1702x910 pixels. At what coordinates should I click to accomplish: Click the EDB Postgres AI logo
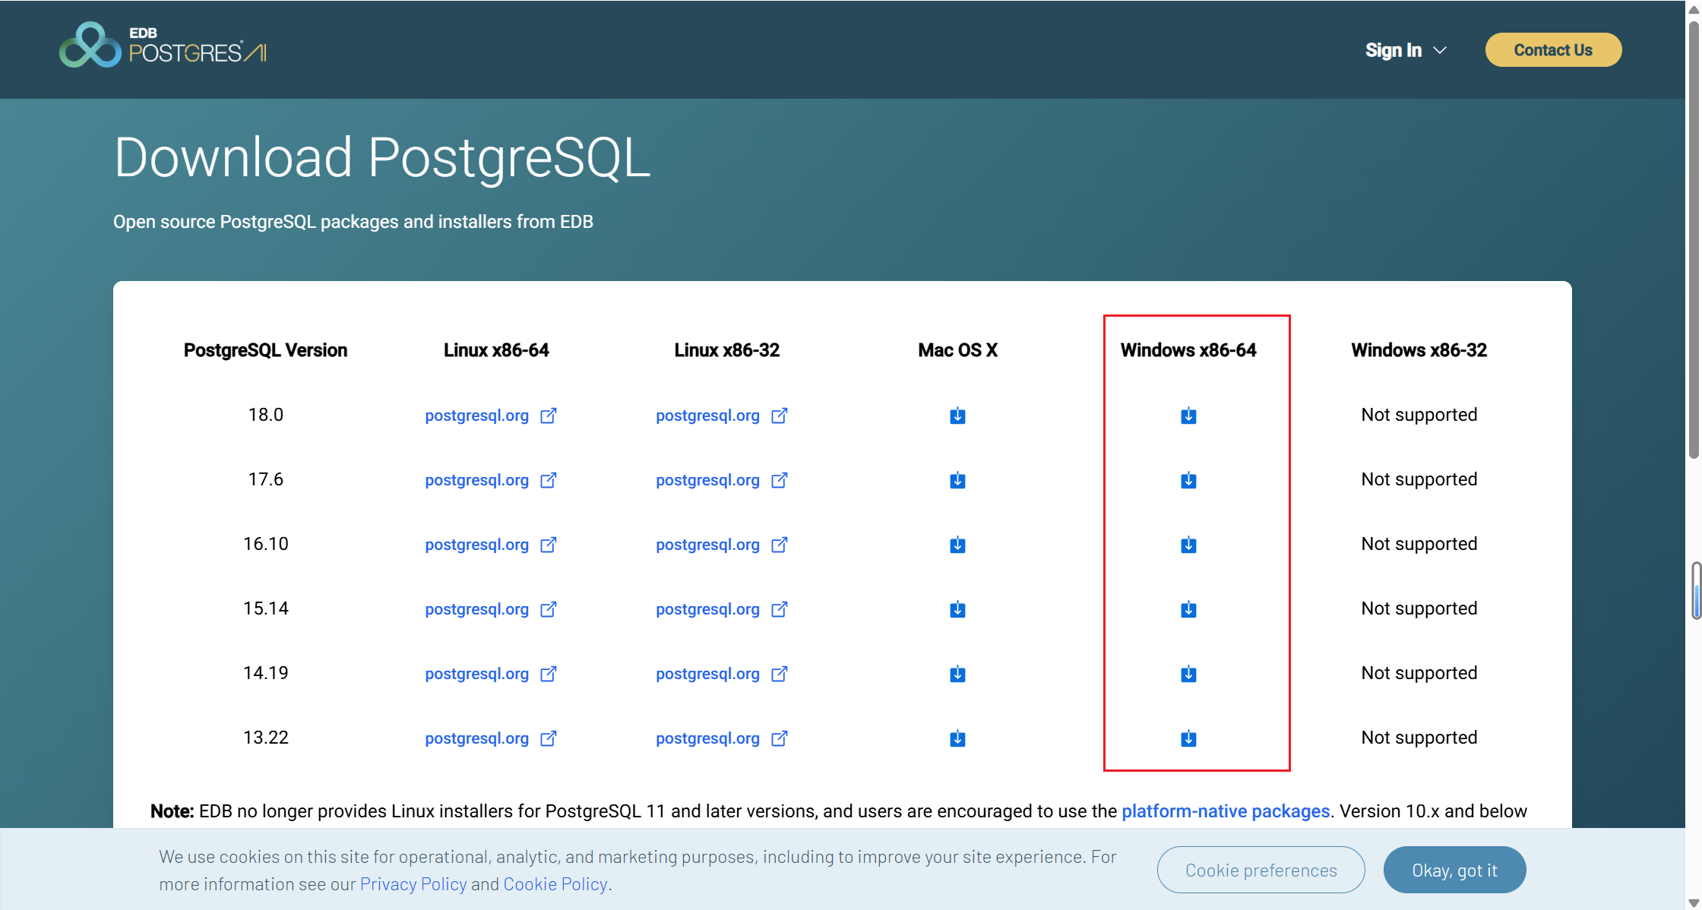tap(163, 46)
